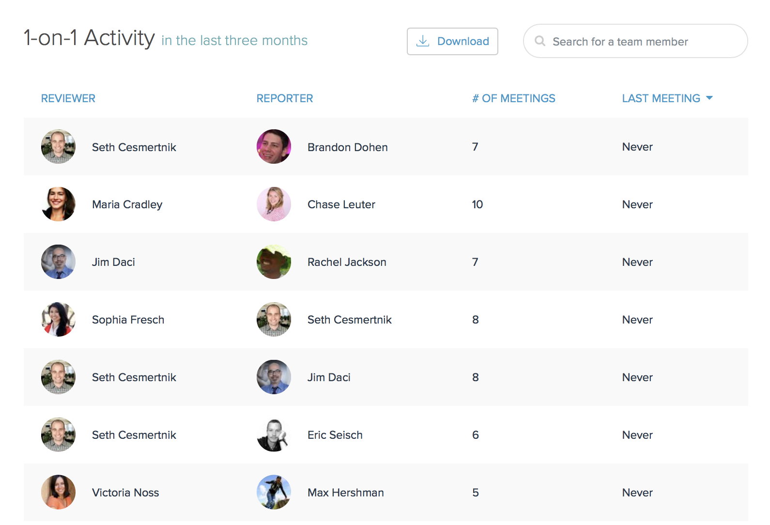
Task: Click the Download button
Action: 452,41
